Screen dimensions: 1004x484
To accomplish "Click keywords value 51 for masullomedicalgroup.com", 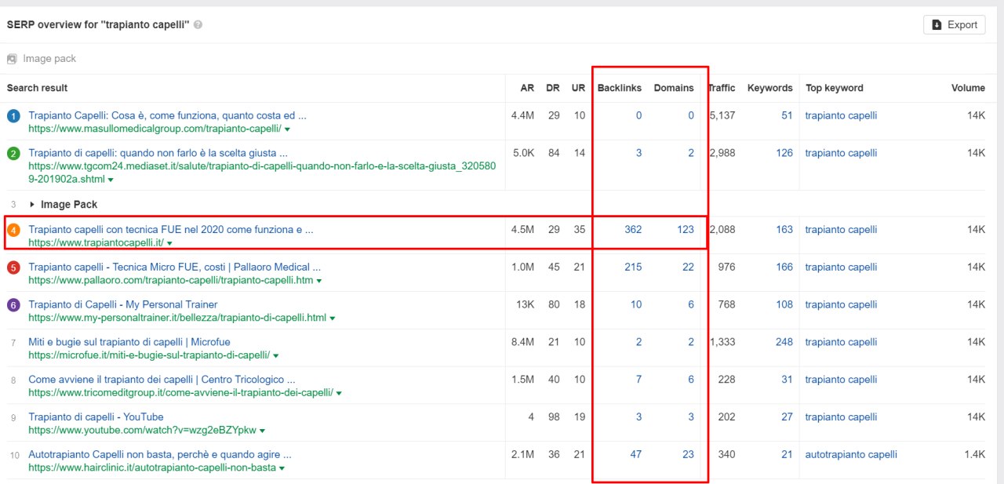I will (x=787, y=115).
